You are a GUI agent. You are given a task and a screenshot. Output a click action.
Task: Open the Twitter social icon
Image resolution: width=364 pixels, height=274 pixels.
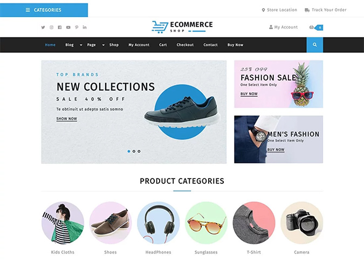point(43,28)
